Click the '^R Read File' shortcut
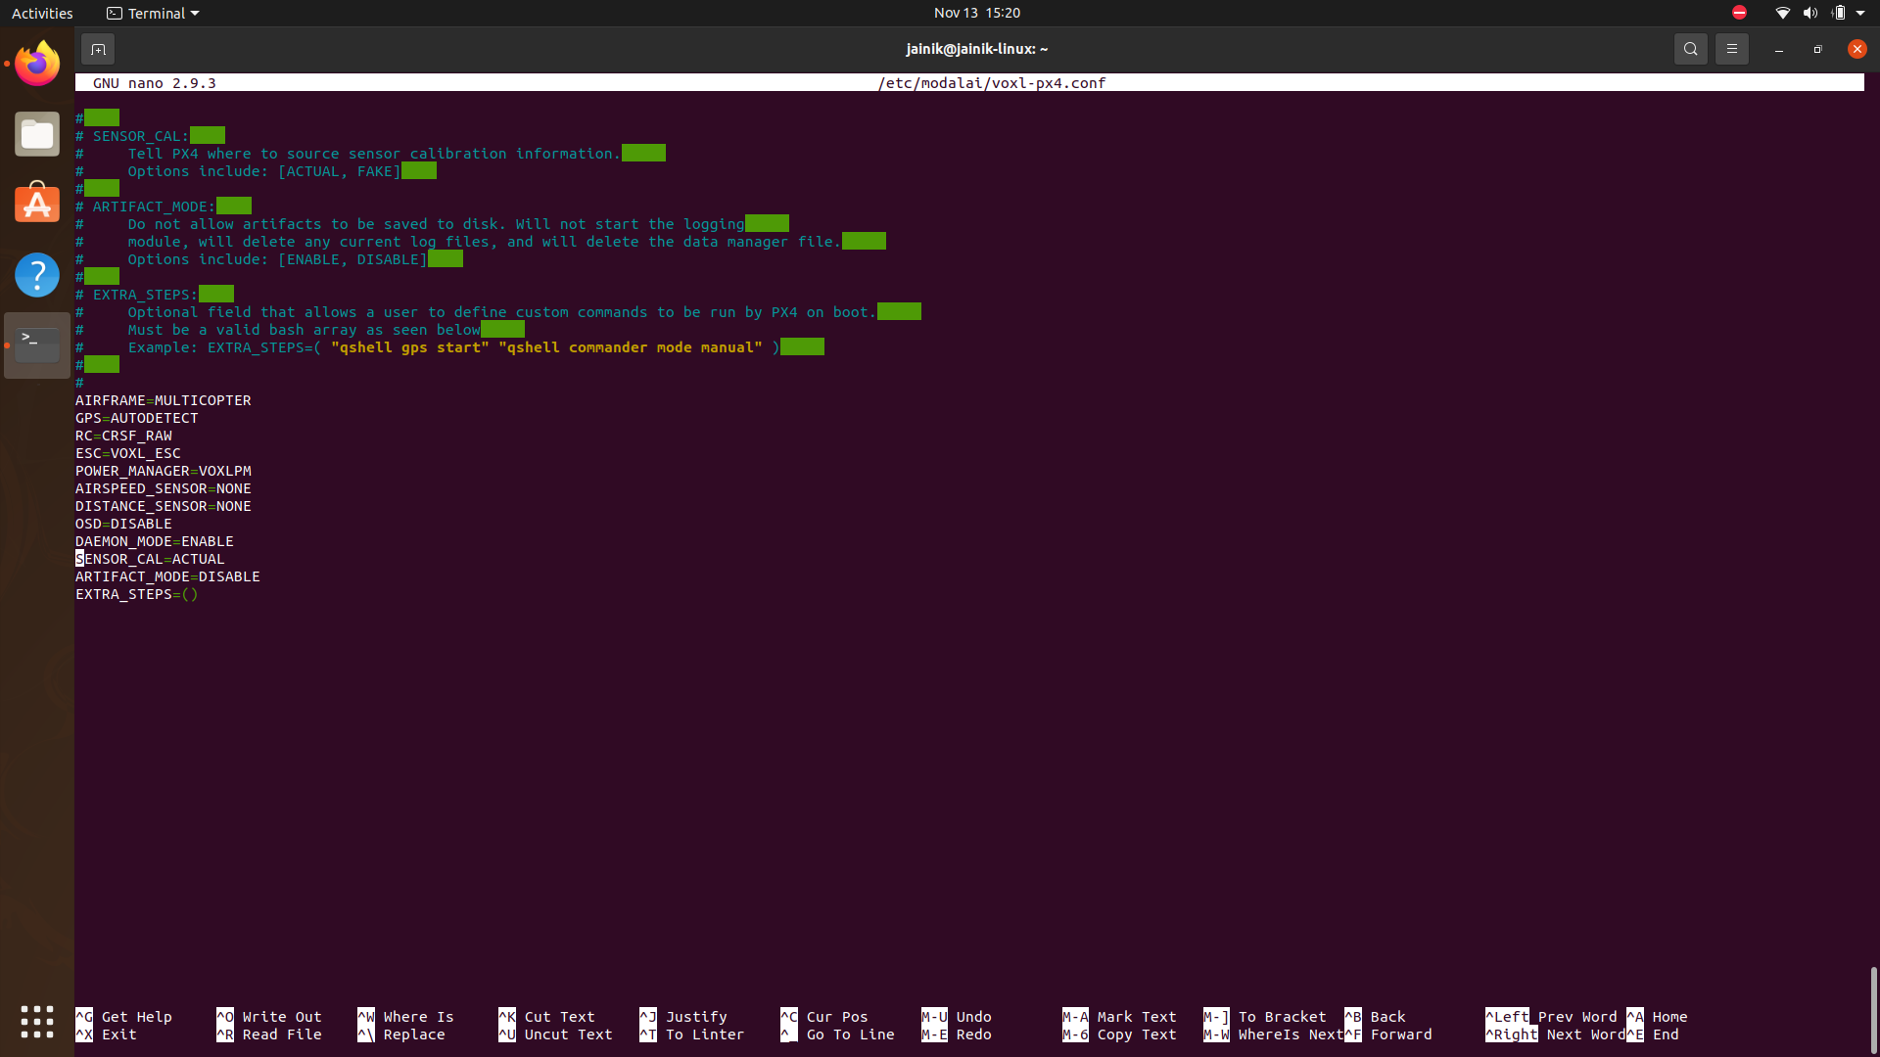The width and height of the screenshot is (1880, 1057). [269, 1034]
